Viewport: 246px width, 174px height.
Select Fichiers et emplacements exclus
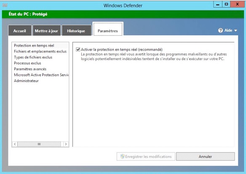(x=40, y=51)
